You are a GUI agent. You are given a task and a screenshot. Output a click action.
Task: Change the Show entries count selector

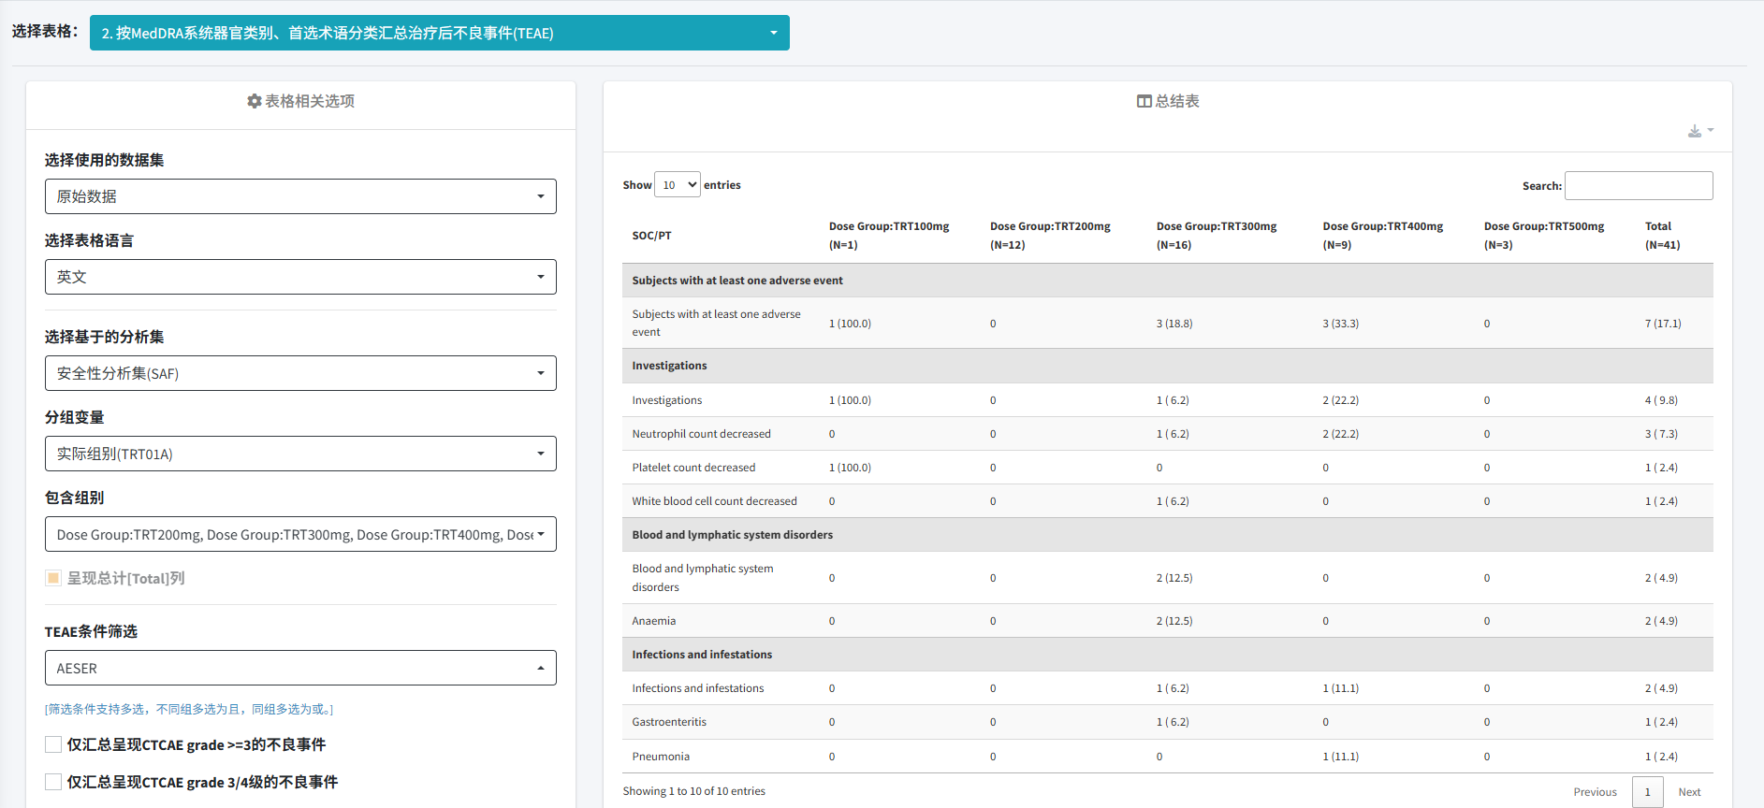point(677,185)
